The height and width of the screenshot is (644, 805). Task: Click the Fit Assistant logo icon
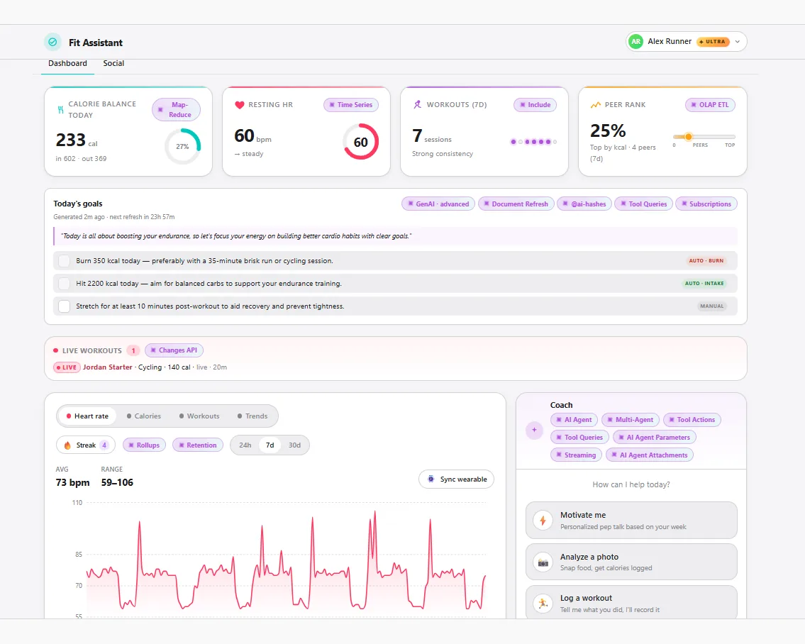click(52, 42)
